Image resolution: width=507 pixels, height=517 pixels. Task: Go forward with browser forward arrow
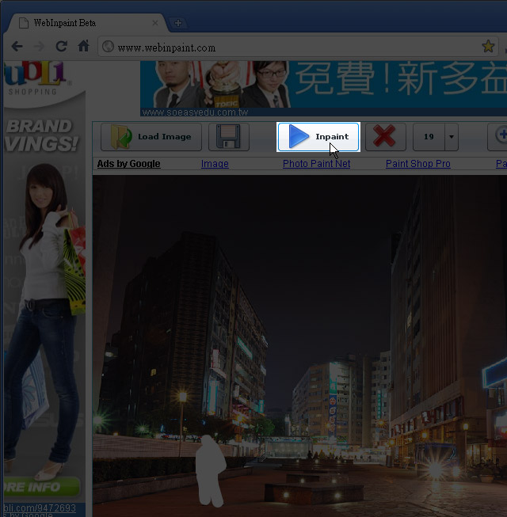pyautogui.click(x=39, y=47)
